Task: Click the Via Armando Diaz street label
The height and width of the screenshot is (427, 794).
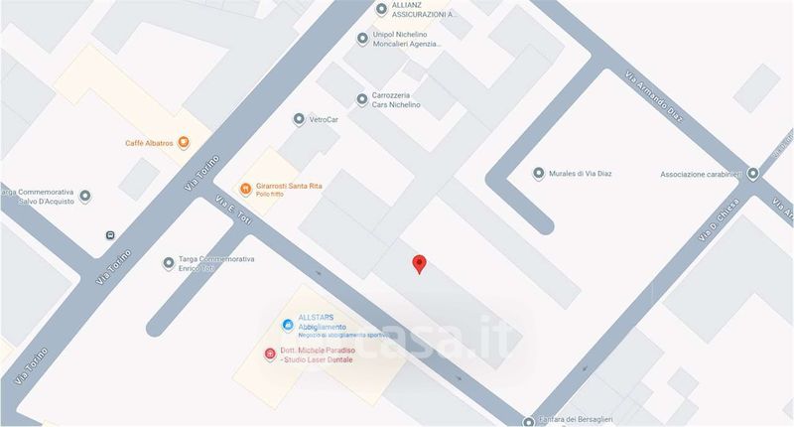Action: pyautogui.click(x=654, y=97)
